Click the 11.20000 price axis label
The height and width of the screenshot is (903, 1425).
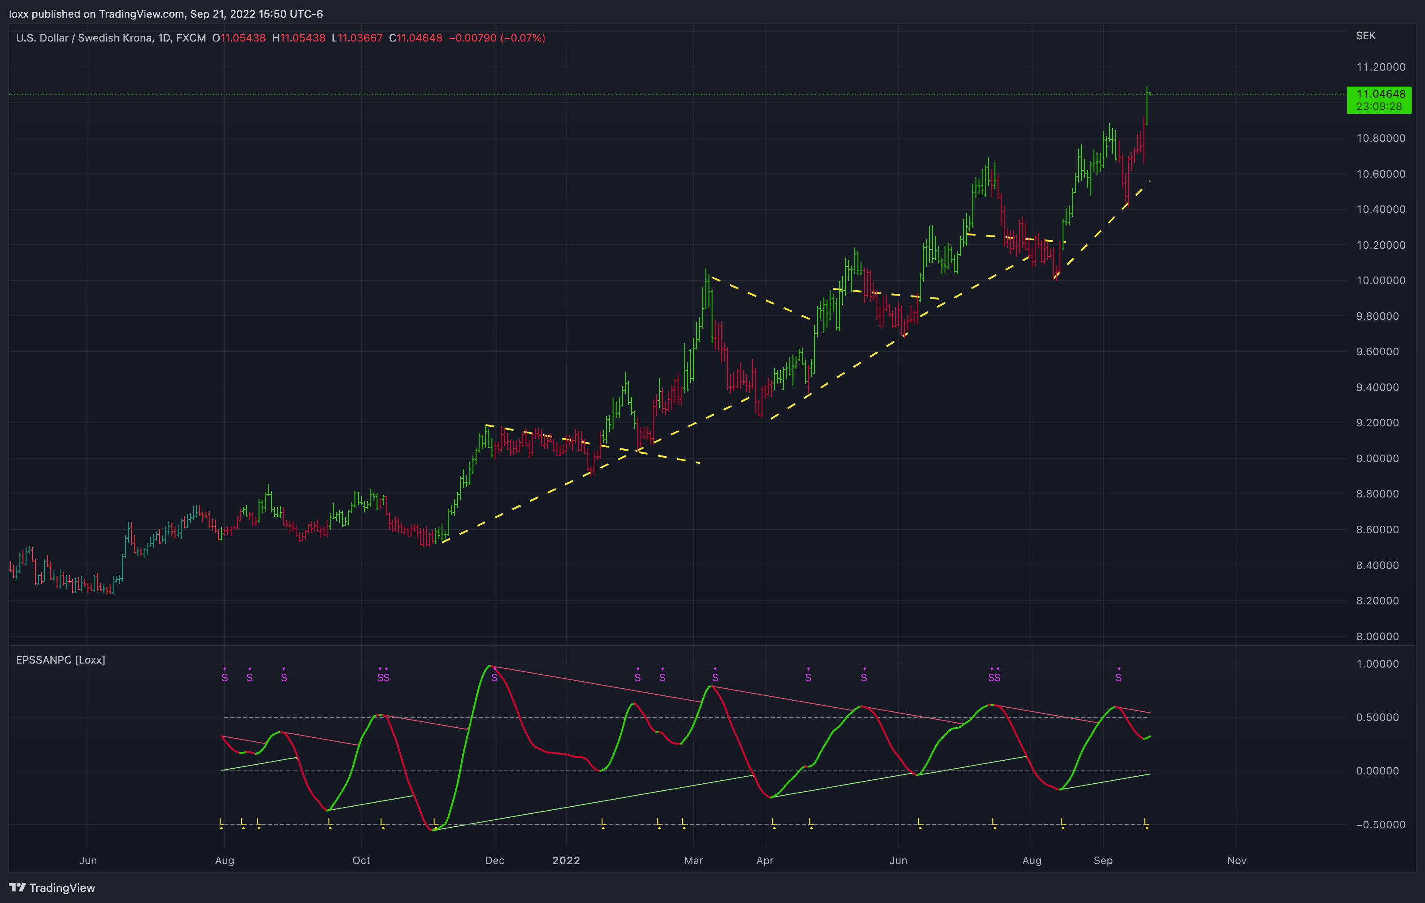(1381, 67)
